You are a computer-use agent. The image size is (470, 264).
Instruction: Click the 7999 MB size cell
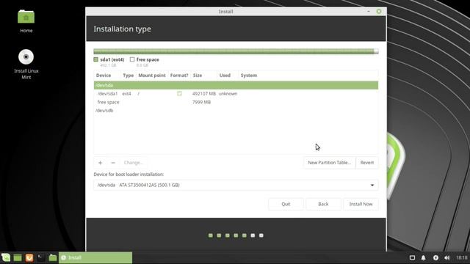pyautogui.click(x=201, y=102)
